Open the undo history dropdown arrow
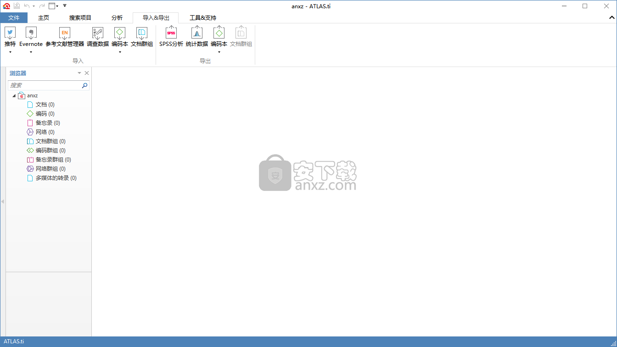This screenshot has width=617, height=347. click(34, 6)
